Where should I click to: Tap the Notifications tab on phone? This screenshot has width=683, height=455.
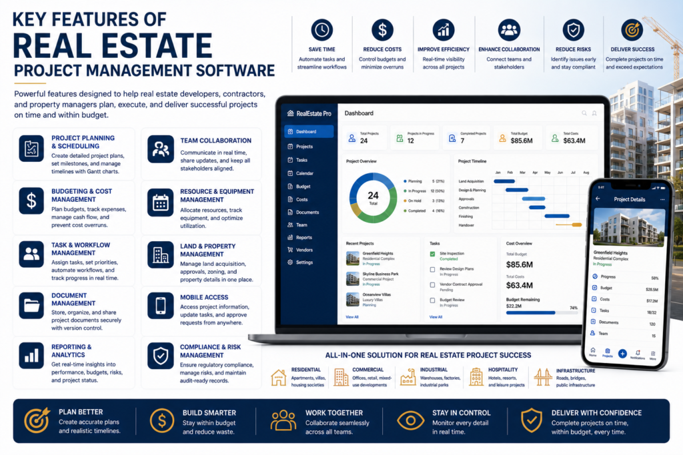[x=638, y=354]
